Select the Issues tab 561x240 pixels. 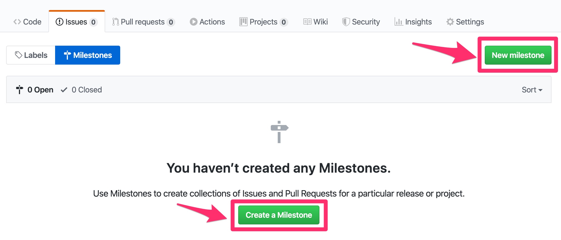[x=76, y=22]
